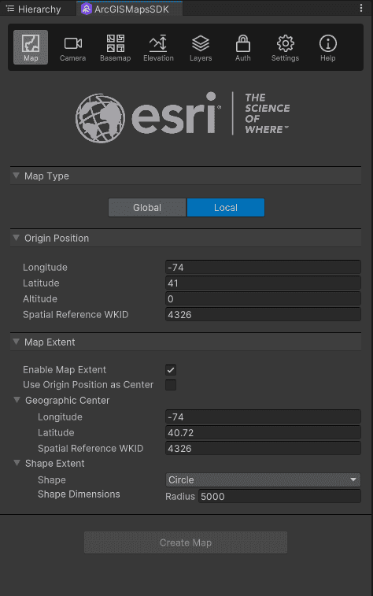Screen dimensions: 373x596
Task: Edit Geographic Center Longitude field
Action: 263,417
